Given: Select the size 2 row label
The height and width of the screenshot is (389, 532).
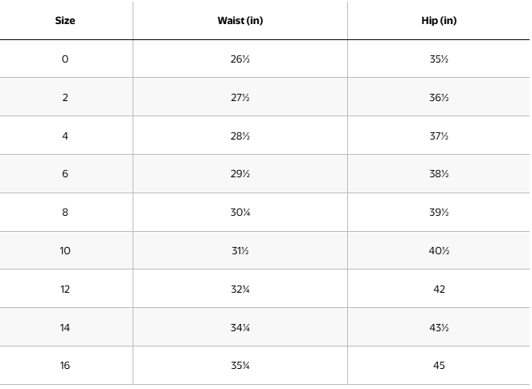Looking at the screenshot, I should (65, 98).
